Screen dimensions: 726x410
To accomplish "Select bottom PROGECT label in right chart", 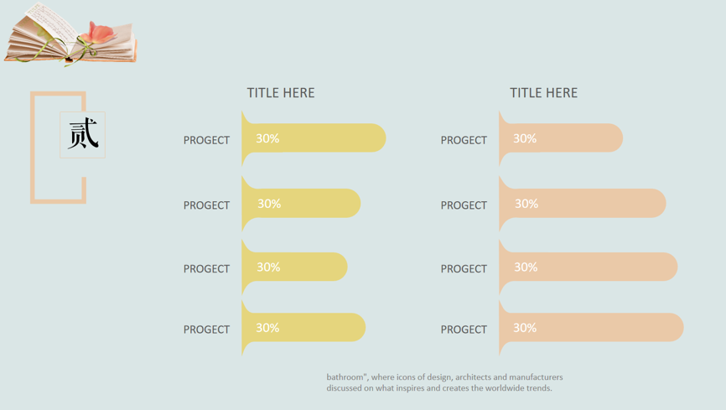I will tap(464, 330).
